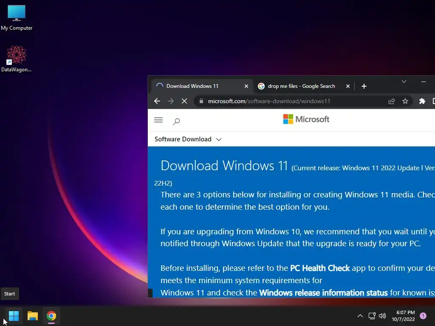Stop loading the page
This screenshot has width=435, height=326.
point(184,101)
